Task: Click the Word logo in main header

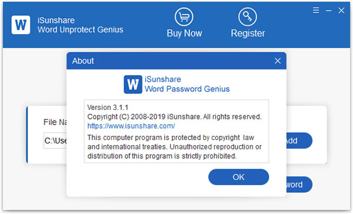Action: [x=21, y=25]
